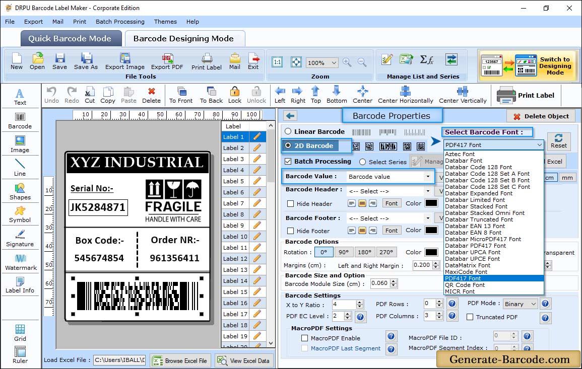Screen dimensions: 582x369
Task: Click Center Horizontally alignment icon
Action: coord(405,95)
